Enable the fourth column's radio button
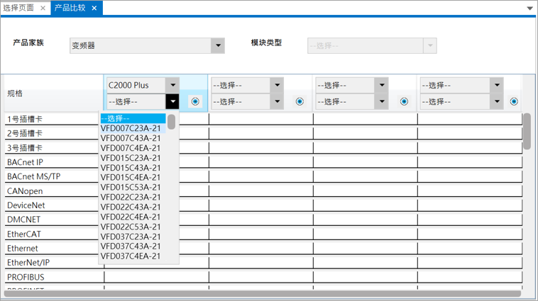This screenshot has height=301, width=538. coord(514,101)
